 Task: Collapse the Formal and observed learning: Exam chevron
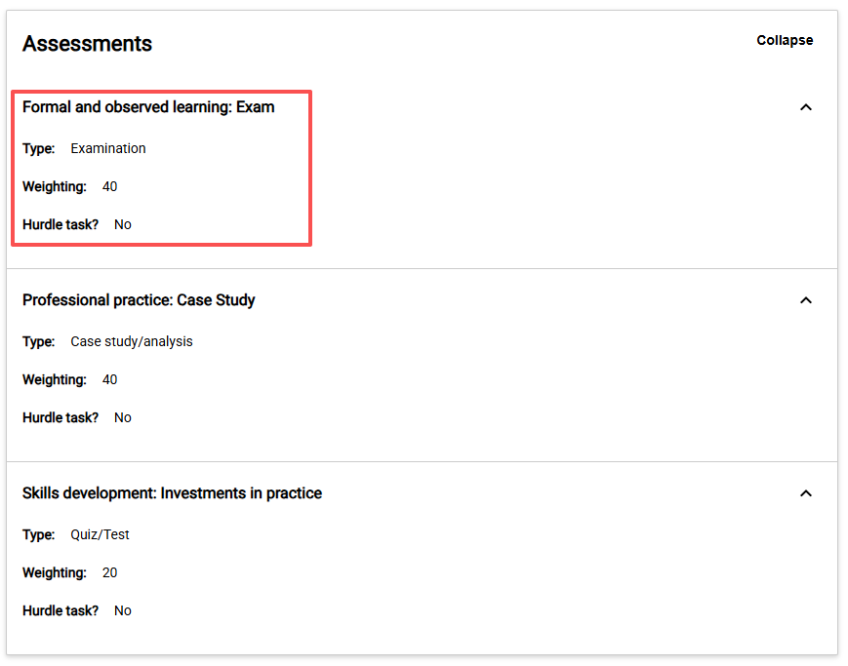coord(805,107)
